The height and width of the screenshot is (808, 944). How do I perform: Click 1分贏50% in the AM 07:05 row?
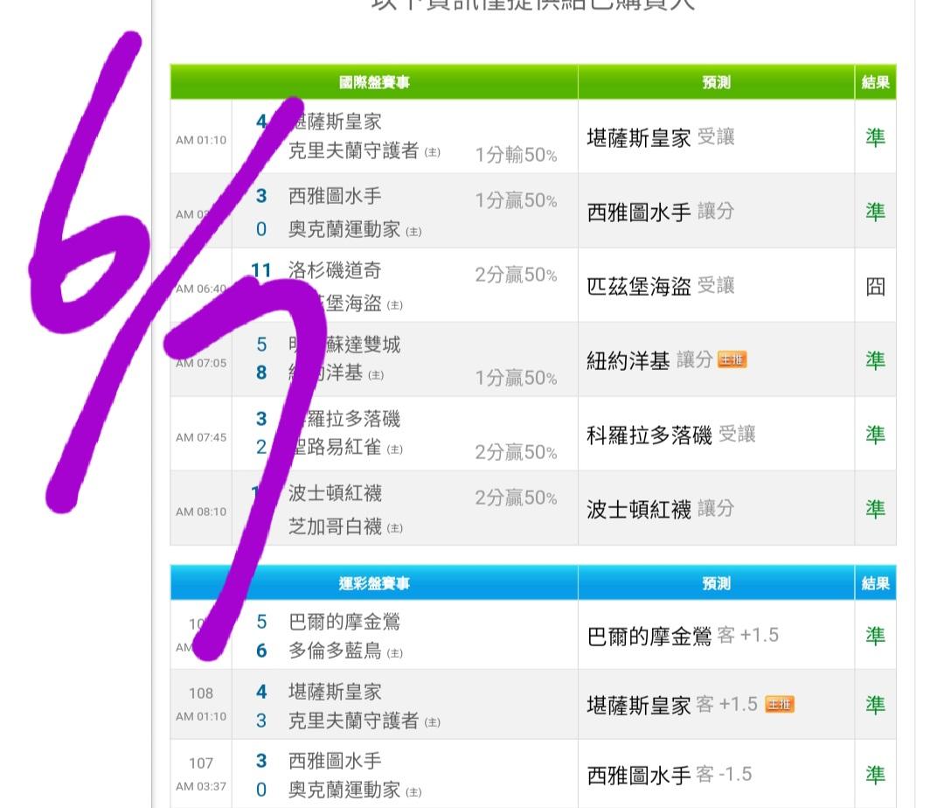pyautogui.click(x=516, y=378)
